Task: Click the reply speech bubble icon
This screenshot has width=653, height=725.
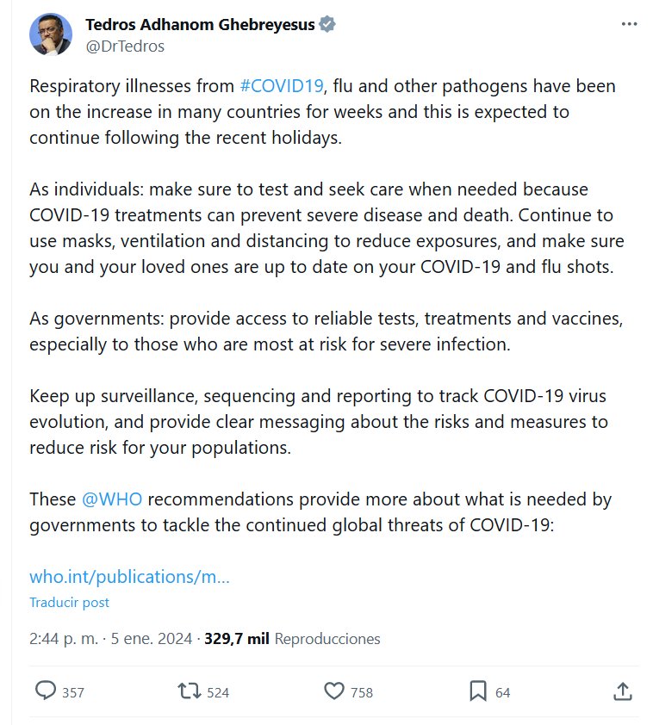Action: 45,691
